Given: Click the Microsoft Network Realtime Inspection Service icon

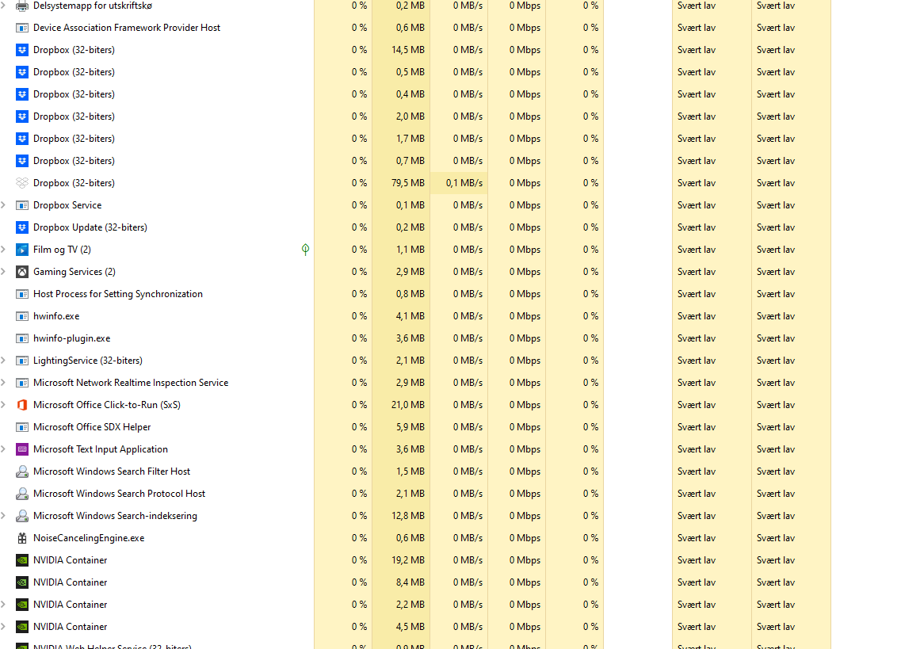Looking at the screenshot, I should (22, 383).
